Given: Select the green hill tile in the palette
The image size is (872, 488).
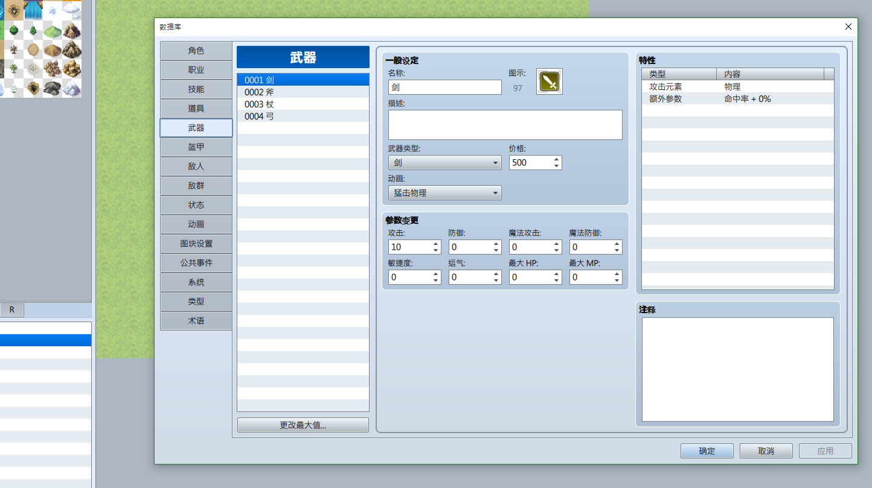Looking at the screenshot, I should click(x=53, y=30).
